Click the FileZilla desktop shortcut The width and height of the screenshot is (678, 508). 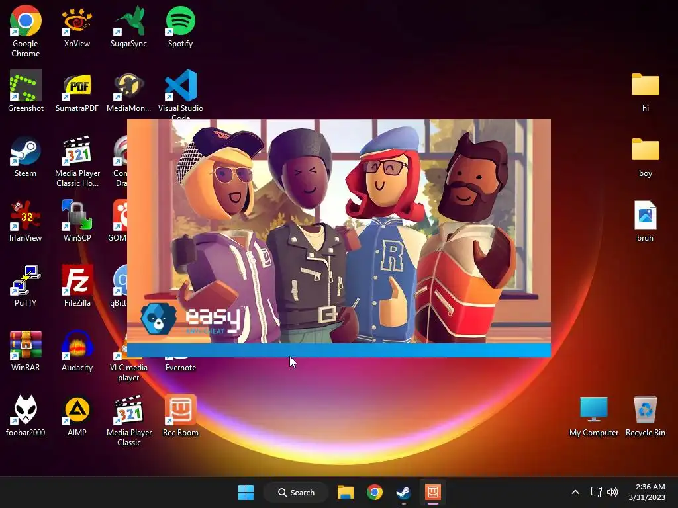77,286
